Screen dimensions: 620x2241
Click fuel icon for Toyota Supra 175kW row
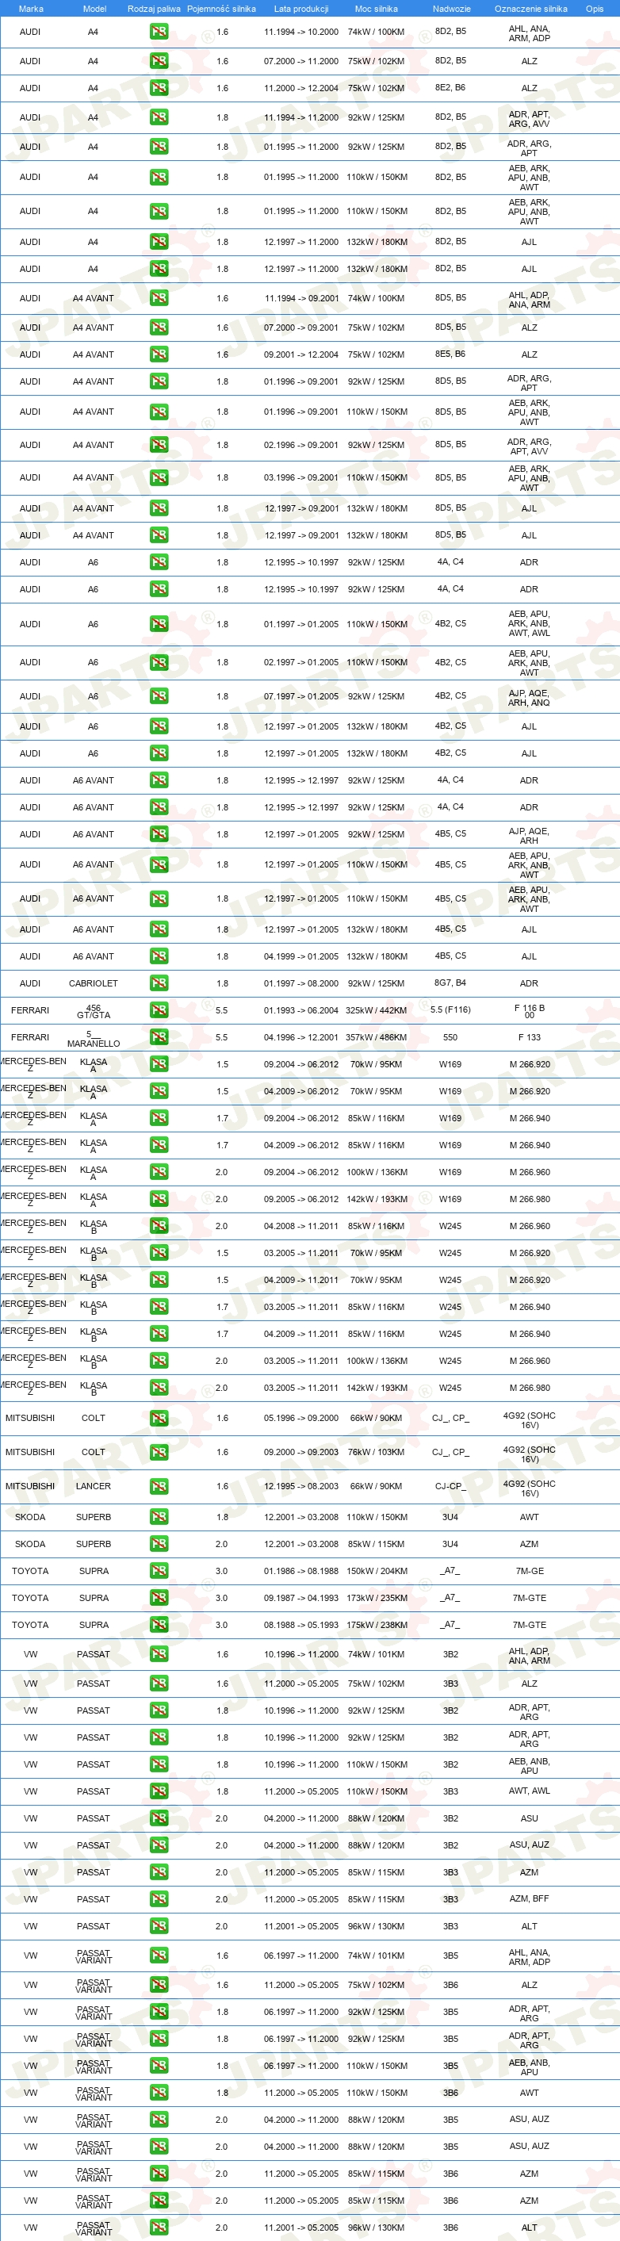point(159,1624)
